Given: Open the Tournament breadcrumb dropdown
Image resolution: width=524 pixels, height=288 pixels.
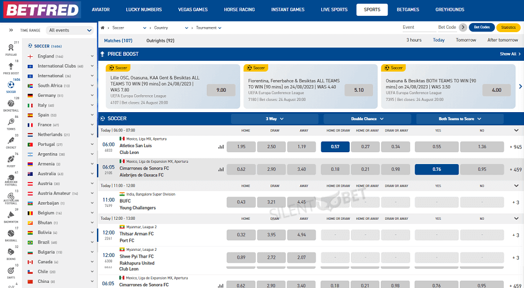Looking at the screenshot, I should pyautogui.click(x=209, y=28).
